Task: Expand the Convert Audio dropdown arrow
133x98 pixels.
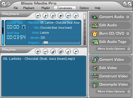Action: [128, 17]
